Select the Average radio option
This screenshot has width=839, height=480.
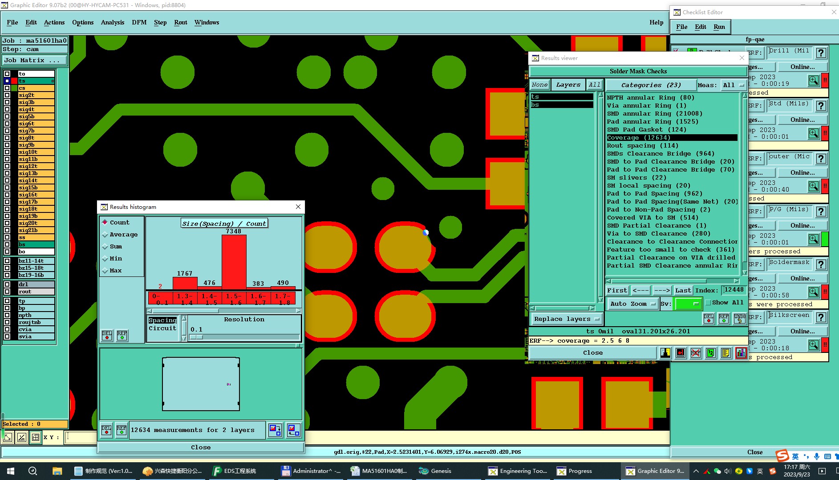pyautogui.click(x=119, y=234)
